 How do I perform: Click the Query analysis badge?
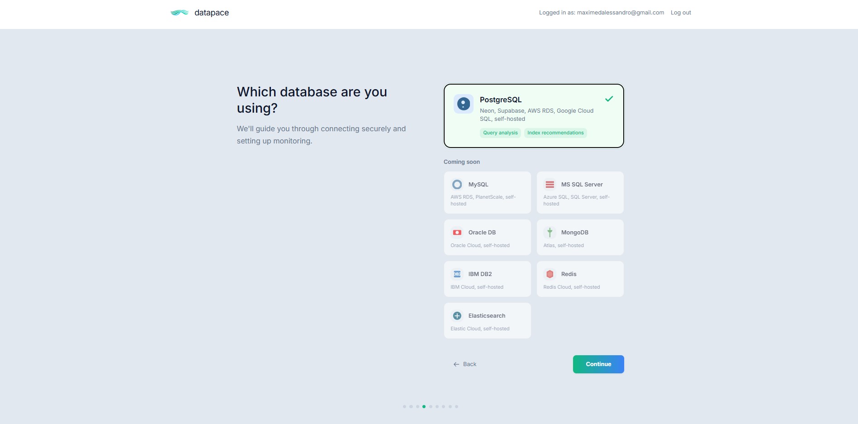(500, 133)
